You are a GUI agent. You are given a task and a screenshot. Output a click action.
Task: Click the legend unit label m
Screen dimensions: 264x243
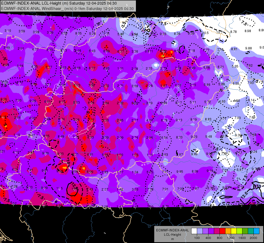[172, 239]
